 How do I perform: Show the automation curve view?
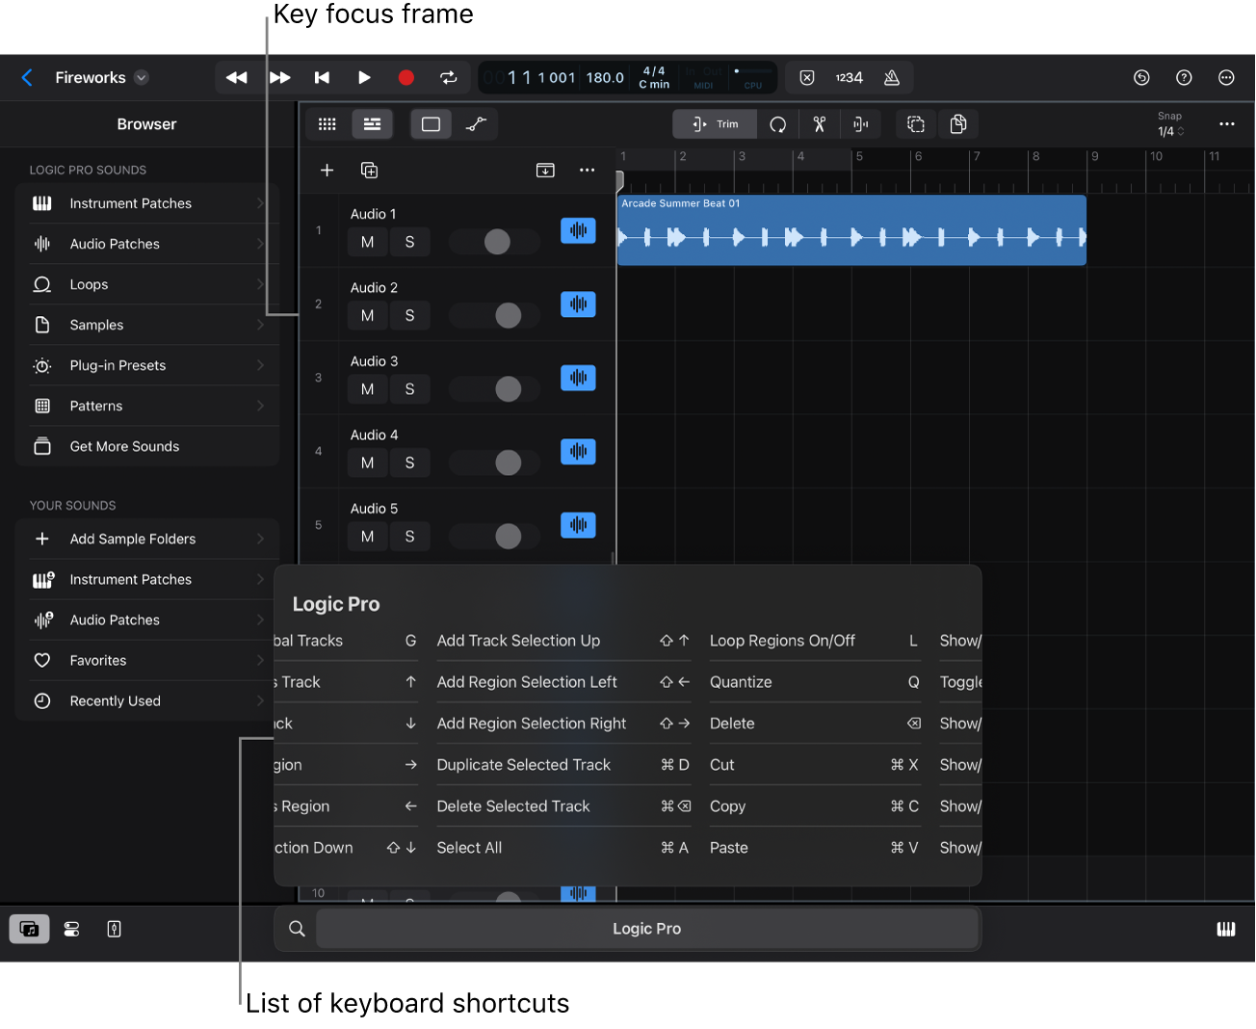pos(476,124)
